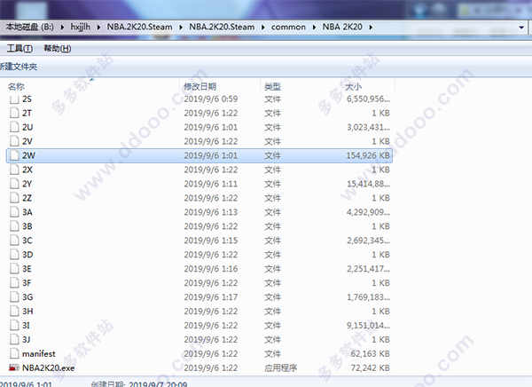
Task: Select the 3E file icon
Action: pos(13,268)
